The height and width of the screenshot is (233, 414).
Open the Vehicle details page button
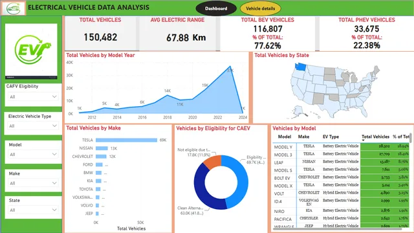260,8
